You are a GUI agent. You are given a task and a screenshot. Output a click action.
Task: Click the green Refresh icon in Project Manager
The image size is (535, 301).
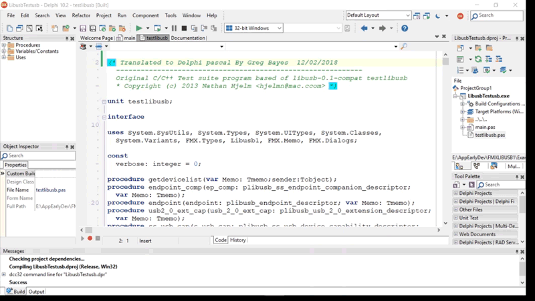click(478, 59)
